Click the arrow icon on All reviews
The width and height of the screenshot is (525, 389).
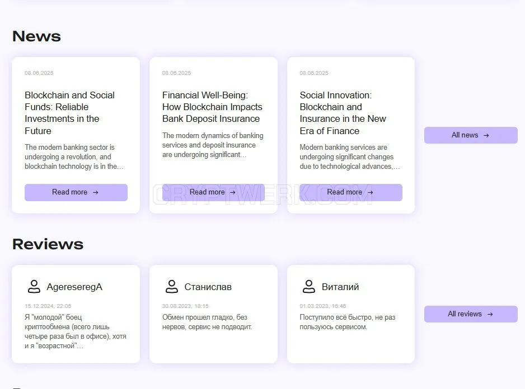click(490, 315)
